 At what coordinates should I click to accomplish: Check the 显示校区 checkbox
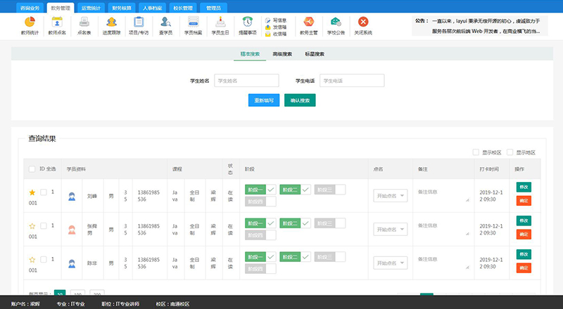pos(476,152)
